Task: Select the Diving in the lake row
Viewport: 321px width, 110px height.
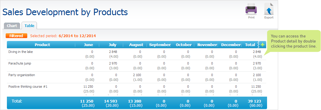Action: click(137, 54)
